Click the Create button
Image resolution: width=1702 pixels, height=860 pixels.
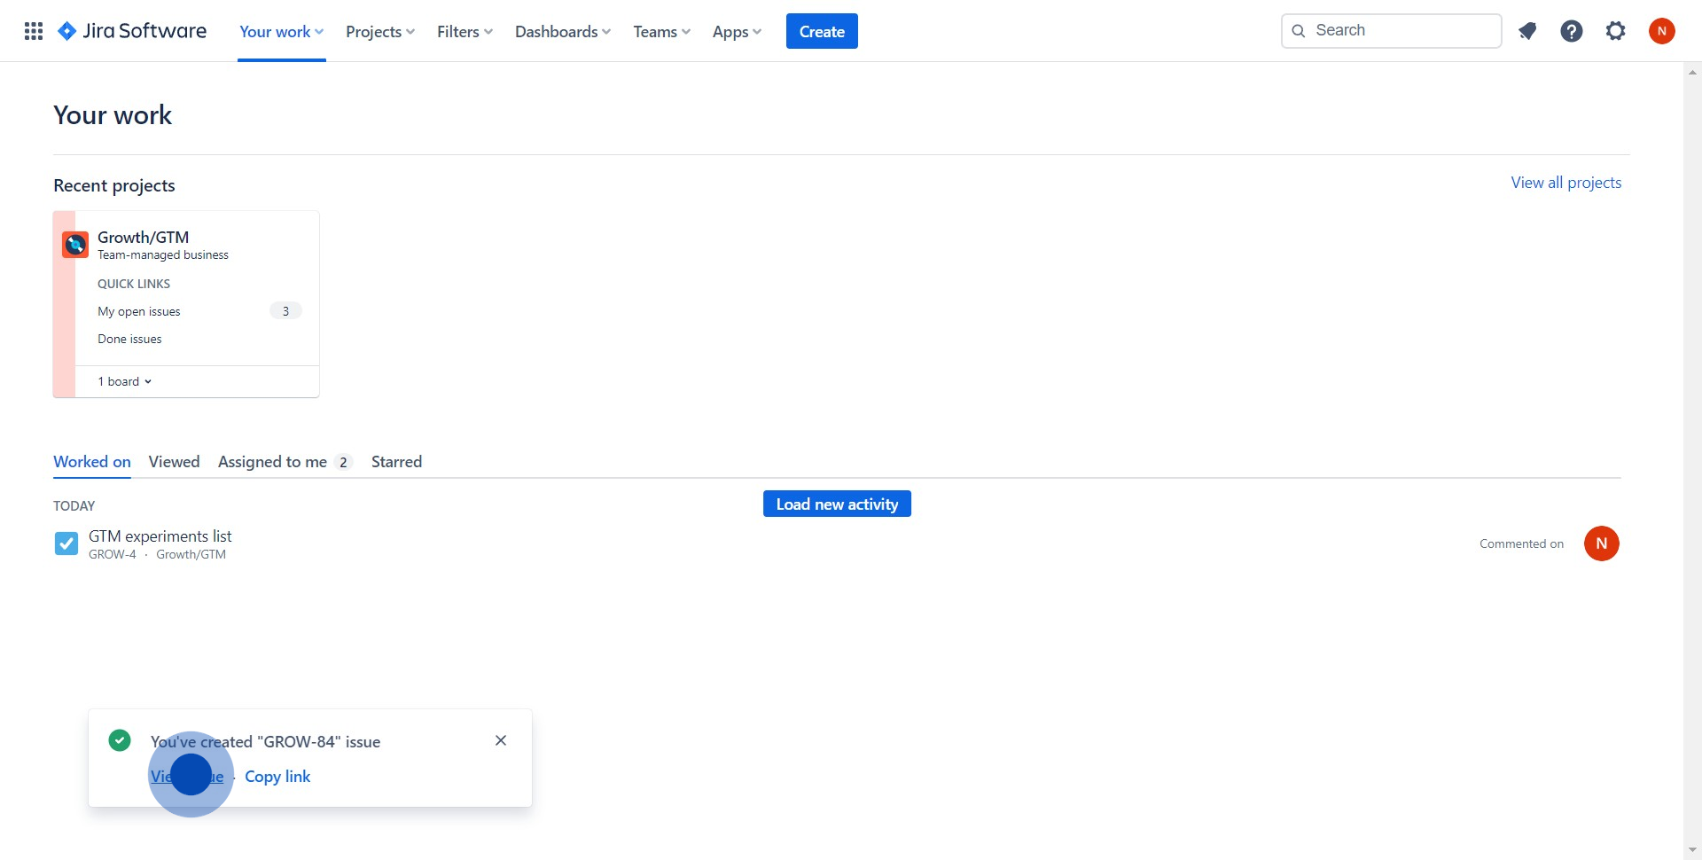click(821, 32)
